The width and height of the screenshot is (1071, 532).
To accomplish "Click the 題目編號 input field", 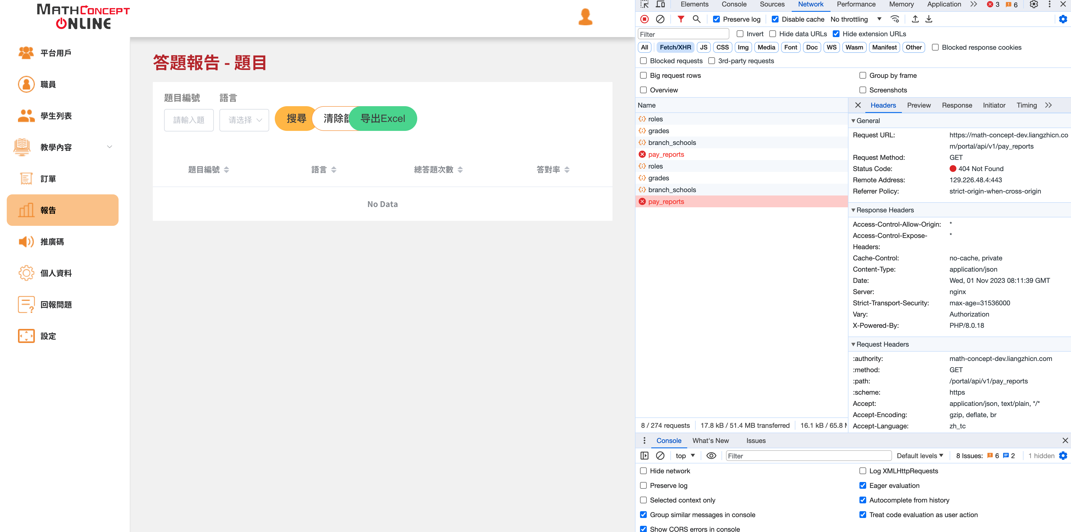I will point(189,120).
